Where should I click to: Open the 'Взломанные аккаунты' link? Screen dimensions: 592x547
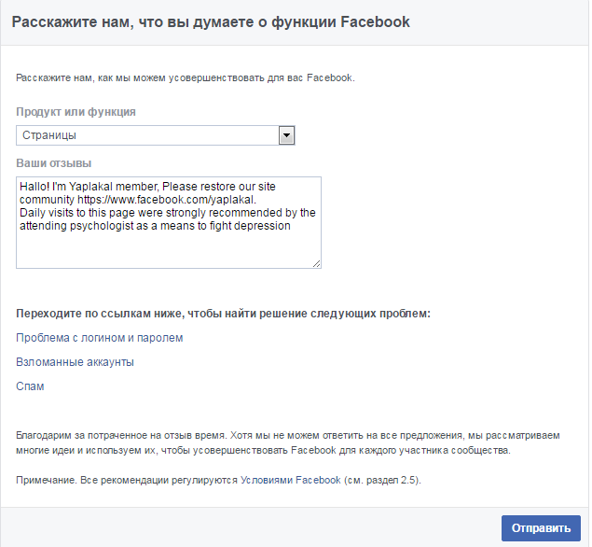pyautogui.click(x=75, y=362)
